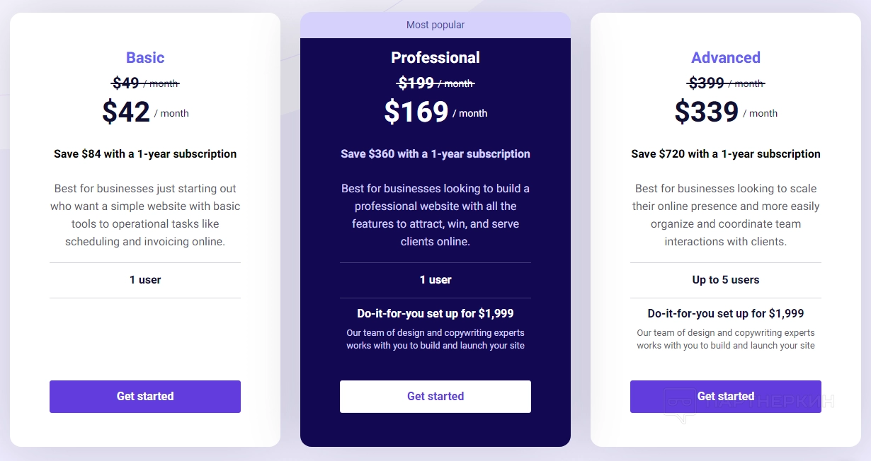Click Get started on the Advanced plan

click(x=726, y=397)
